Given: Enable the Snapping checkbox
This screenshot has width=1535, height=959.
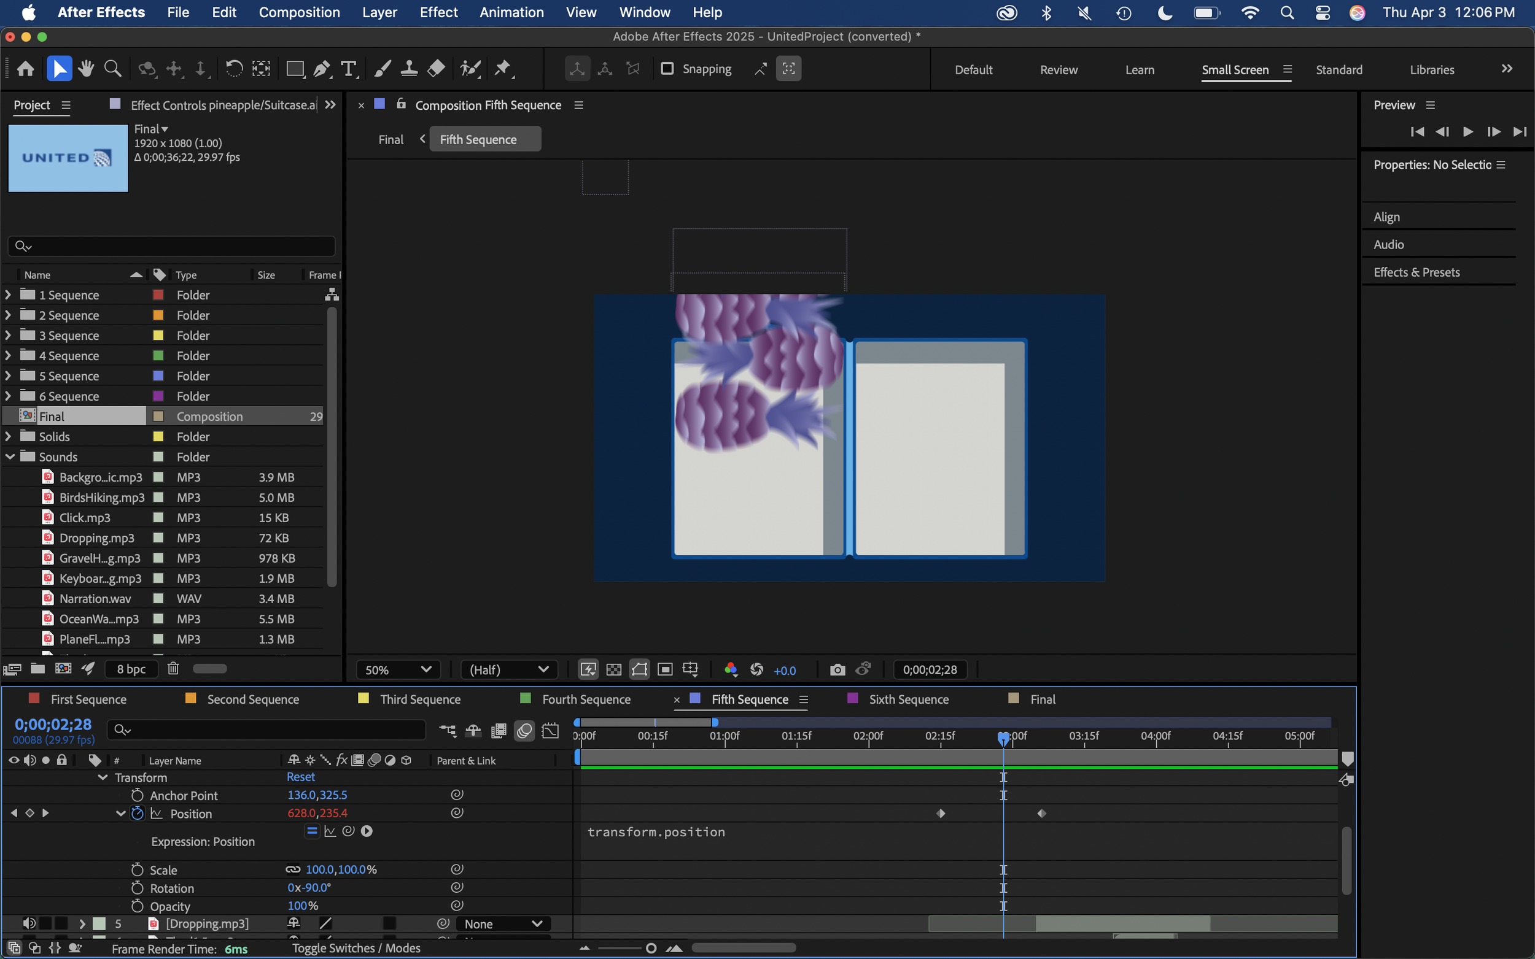Looking at the screenshot, I should click(x=667, y=69).
